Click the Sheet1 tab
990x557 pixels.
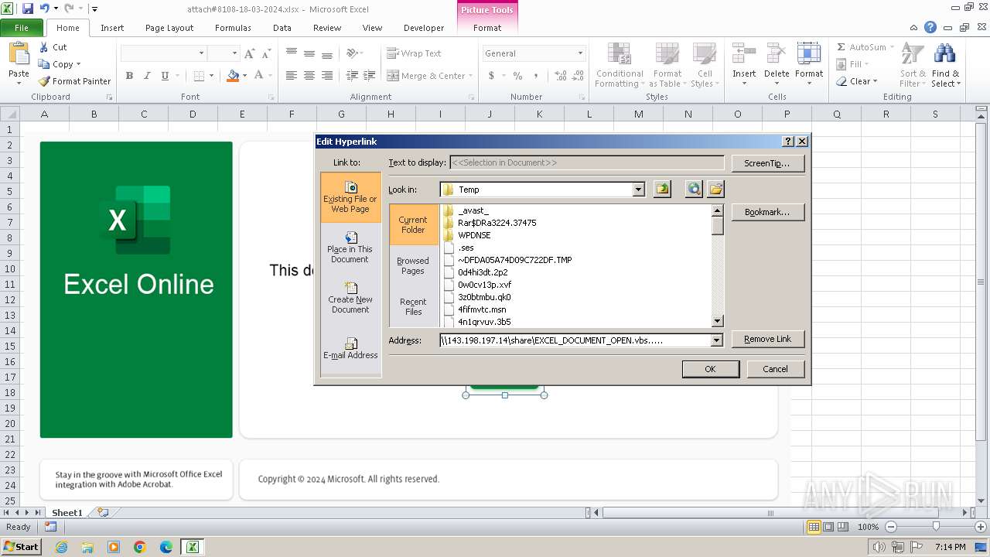pos(67,512)
